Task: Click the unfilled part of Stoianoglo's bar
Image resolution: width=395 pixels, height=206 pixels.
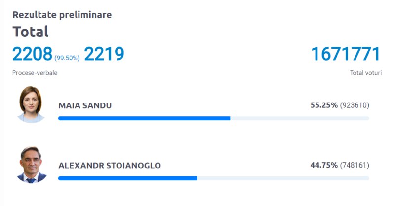Action: (283, 178)
